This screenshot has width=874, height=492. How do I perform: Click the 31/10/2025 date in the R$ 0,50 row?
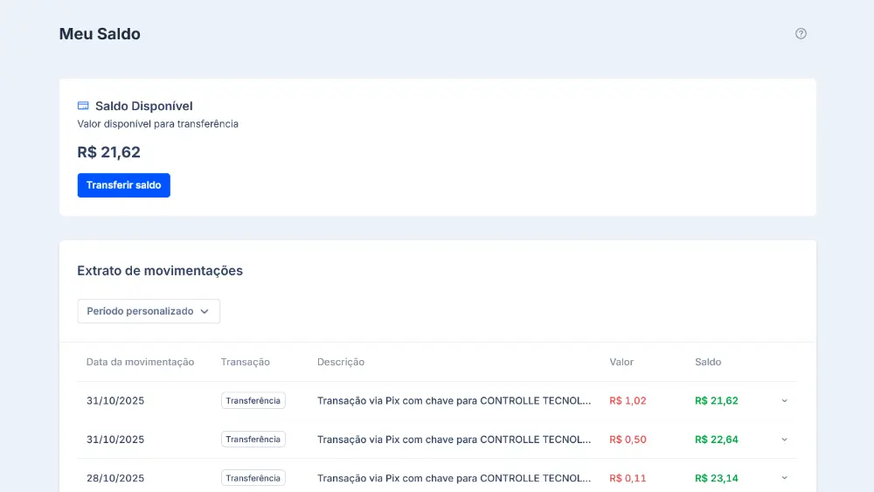(x=115, y=440)
